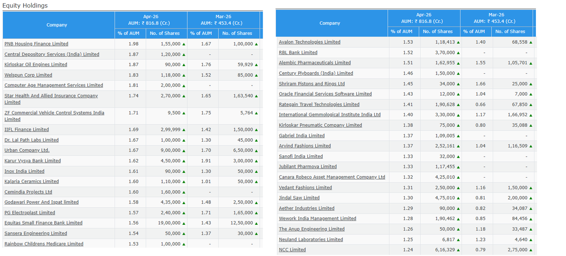Open Jindal Saw Limited link

point(299,198)
